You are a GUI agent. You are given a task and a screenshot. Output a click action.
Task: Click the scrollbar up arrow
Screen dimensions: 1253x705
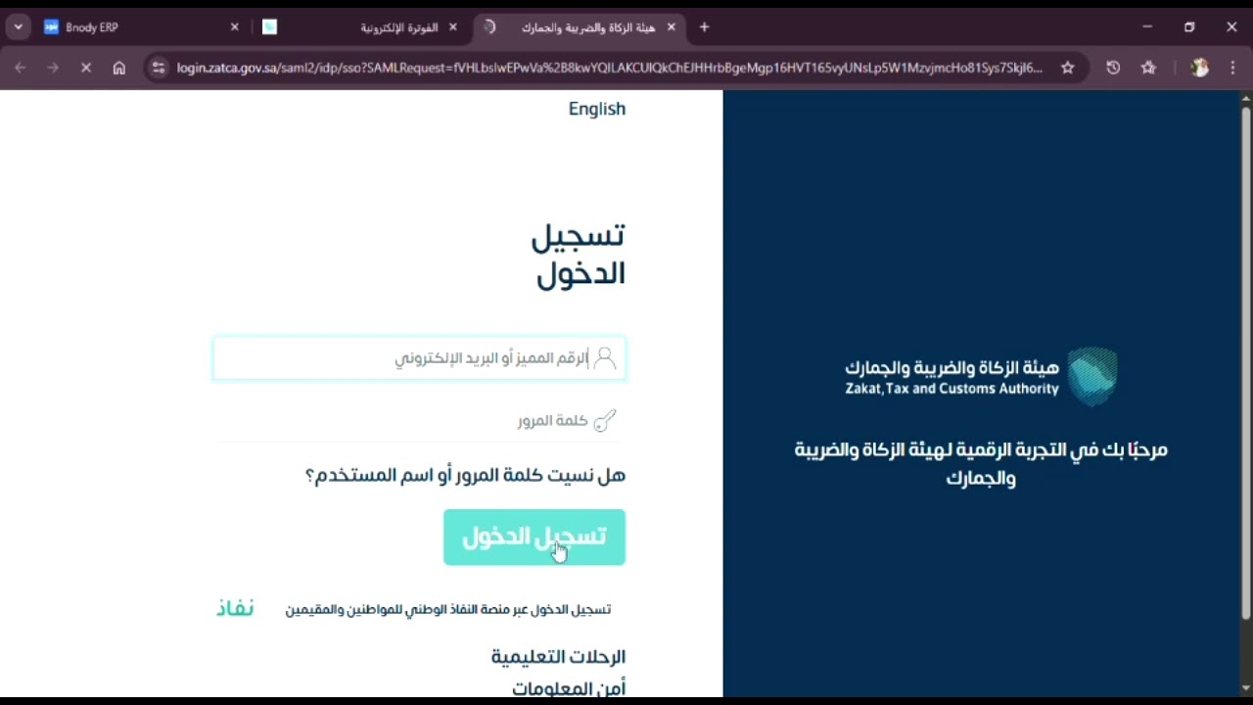pos(1246,99)
